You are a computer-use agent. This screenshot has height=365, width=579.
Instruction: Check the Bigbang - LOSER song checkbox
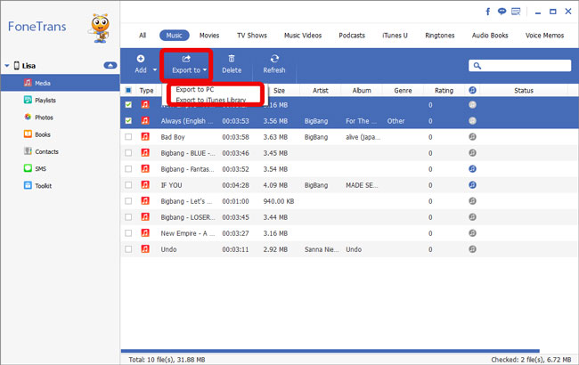point(128,217)
